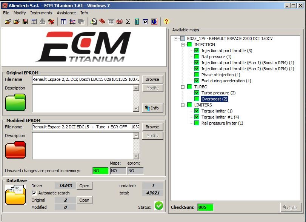The image size is (306, 222).
Task: Click the yellow DataBase folder icon
Action: 15,195
